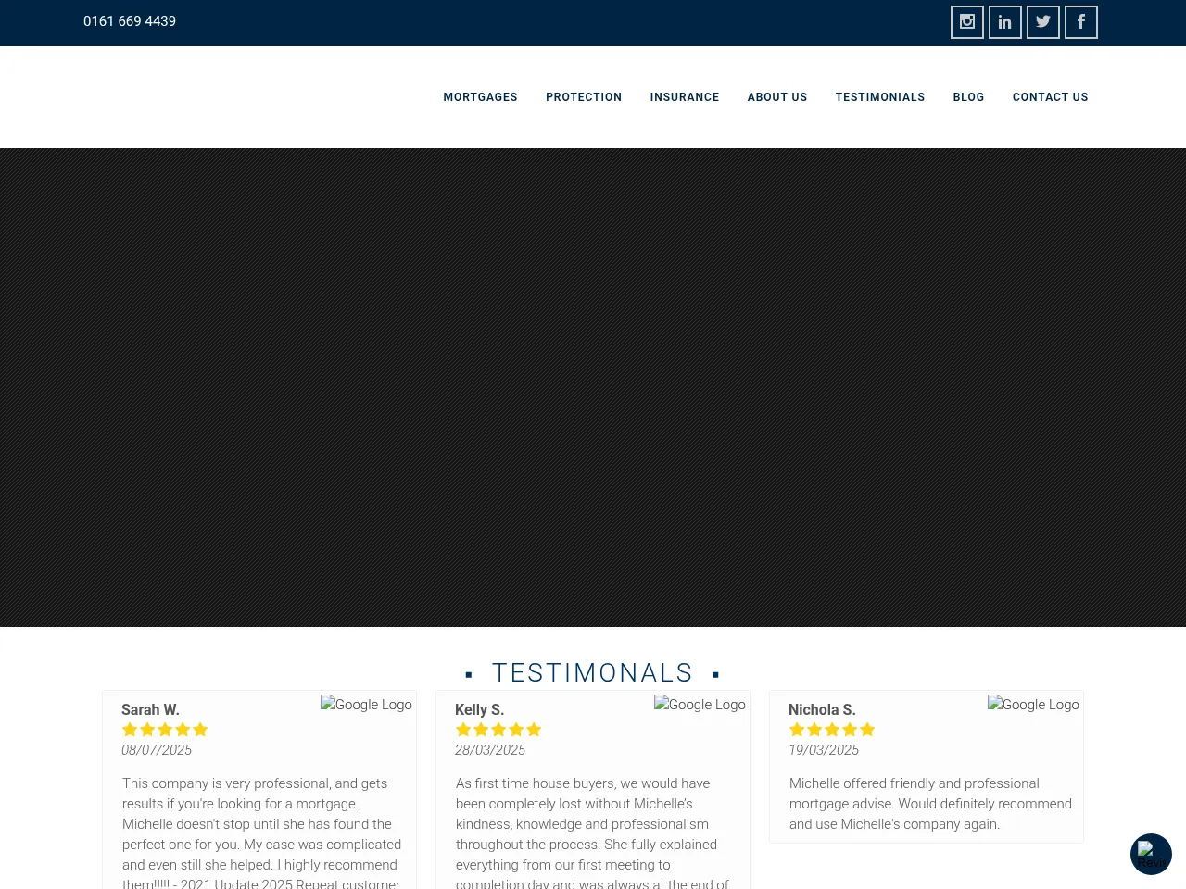
Task: Click Google Logo on Nichola S. review
Action: coord(1033,705)
